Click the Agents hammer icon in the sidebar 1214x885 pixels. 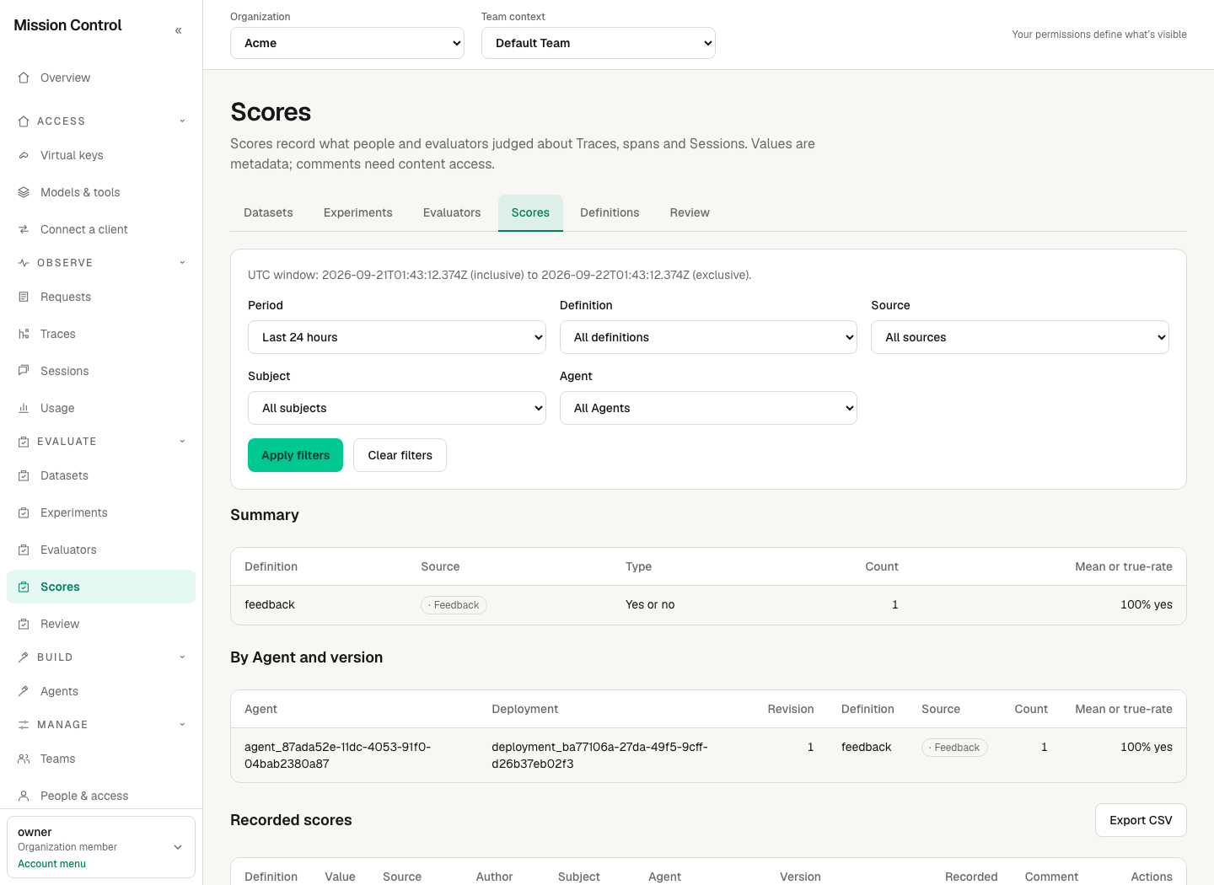(x=24, y=691)
